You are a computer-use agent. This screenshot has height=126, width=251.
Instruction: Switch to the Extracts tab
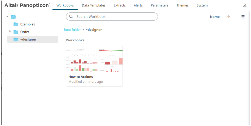click(120, 5)
